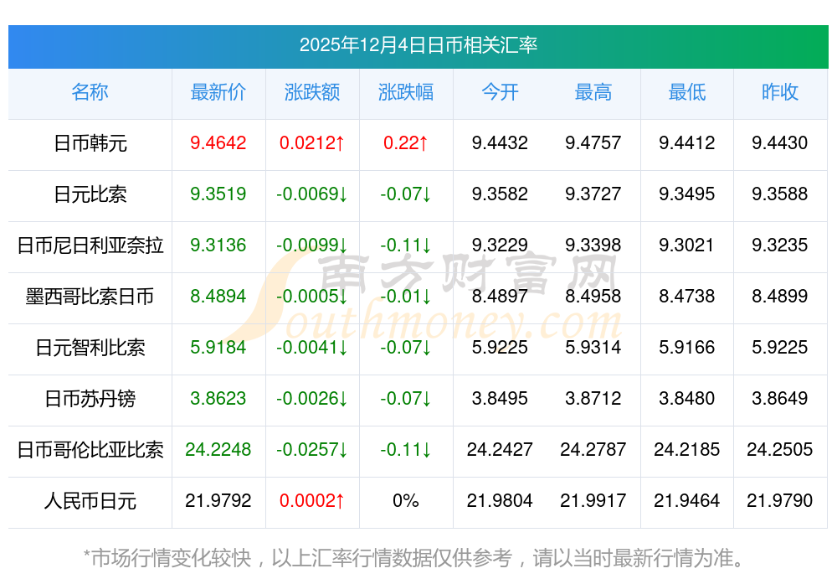
Task: Select the 日币尼日利亚奈拉 row name
Action: pyautogui.click(x=90, y=245)
